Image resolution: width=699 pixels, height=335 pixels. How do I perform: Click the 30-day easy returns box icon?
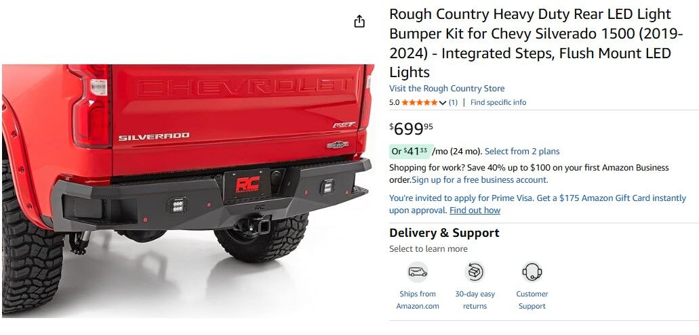[475, 272]
